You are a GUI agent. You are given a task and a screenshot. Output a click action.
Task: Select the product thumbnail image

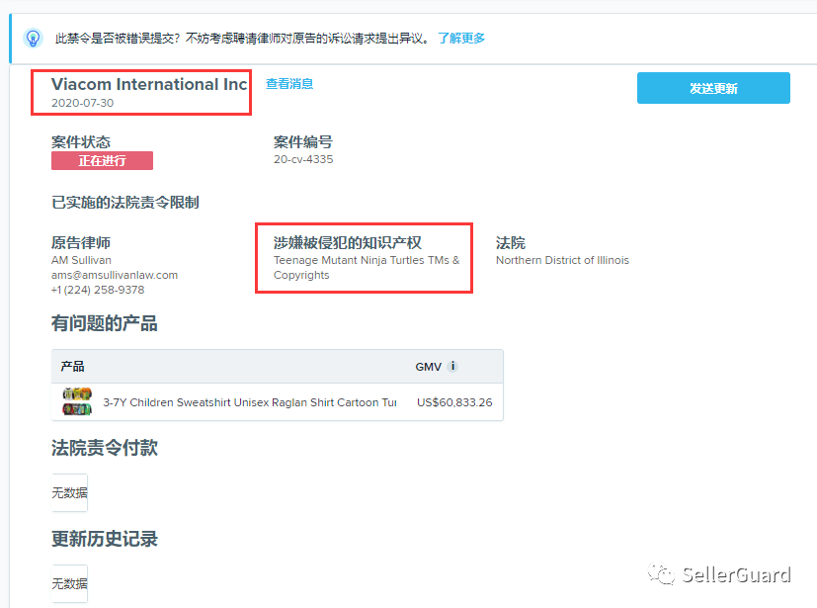click(x=75, y=400)
